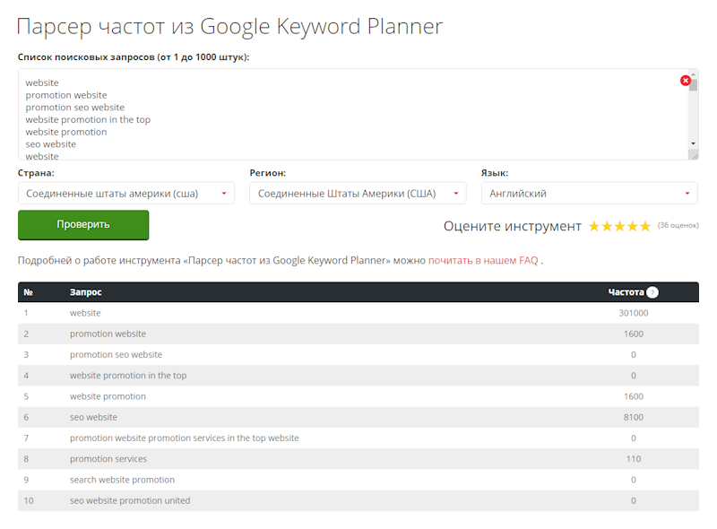
Task: Select 'website promotion' in results row 5
Action: click(x=108, y=396)
